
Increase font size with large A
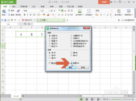(x=52, y=11)
